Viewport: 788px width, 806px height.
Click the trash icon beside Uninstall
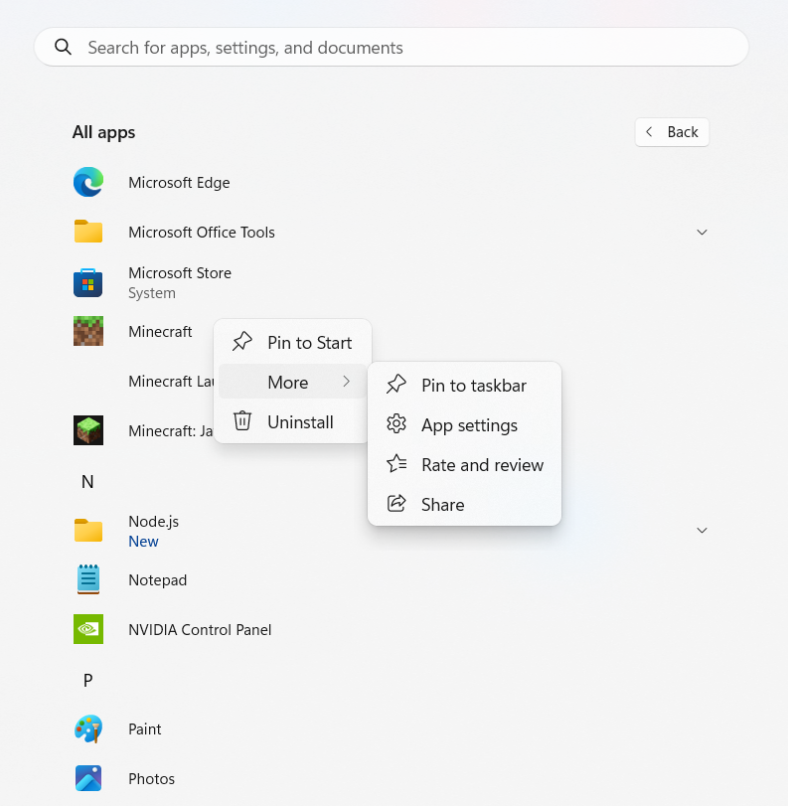[x=242, y=421]
